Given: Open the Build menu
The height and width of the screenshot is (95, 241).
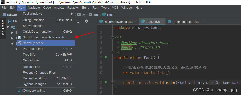Looking at the screenshot, I should point(86,8).
